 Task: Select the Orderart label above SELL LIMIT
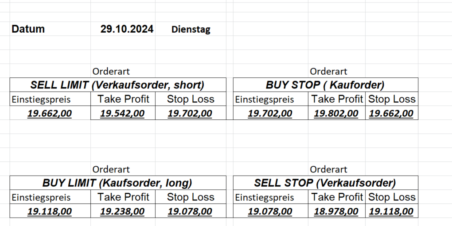[111, 71]
